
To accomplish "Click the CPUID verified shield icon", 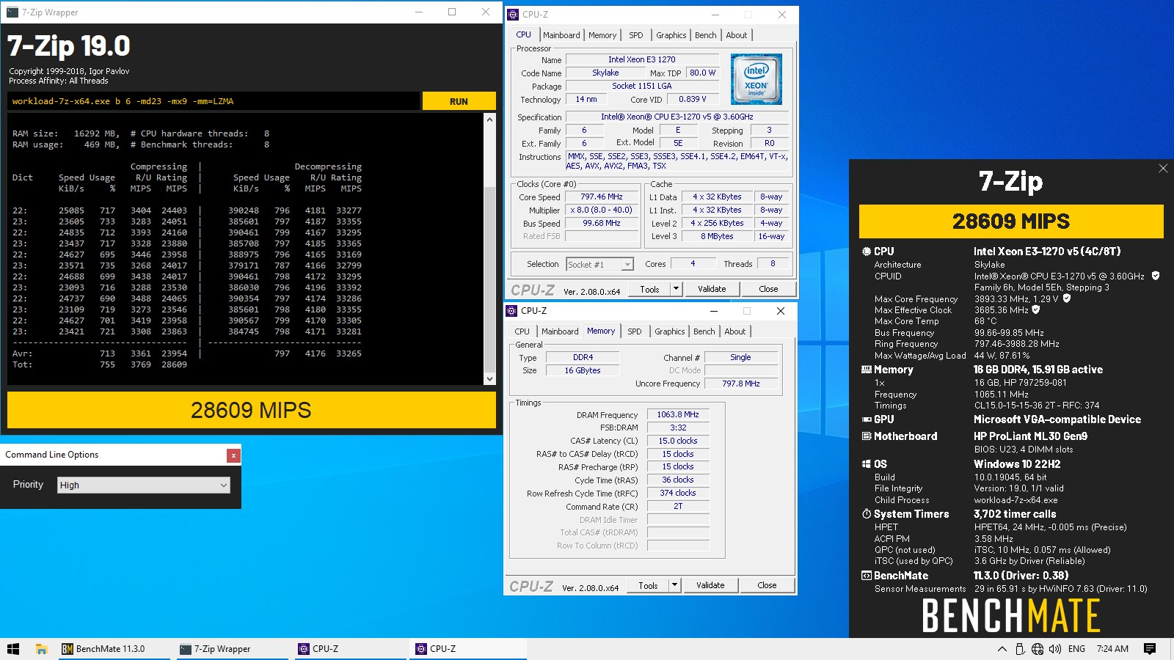I will pos(1156,276).
